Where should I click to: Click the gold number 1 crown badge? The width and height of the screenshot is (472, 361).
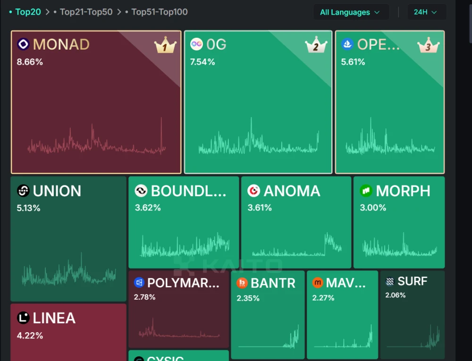165,45
